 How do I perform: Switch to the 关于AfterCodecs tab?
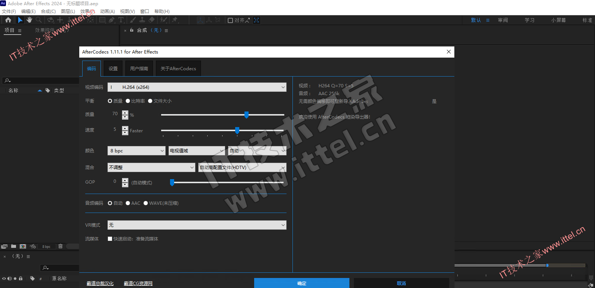coord(178,68)
